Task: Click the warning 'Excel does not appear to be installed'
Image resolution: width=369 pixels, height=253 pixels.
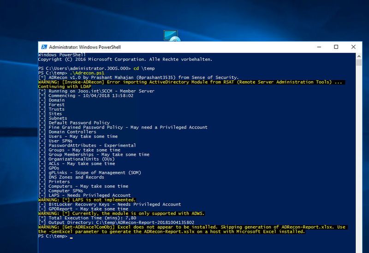Action: click(x=193, y=227)
